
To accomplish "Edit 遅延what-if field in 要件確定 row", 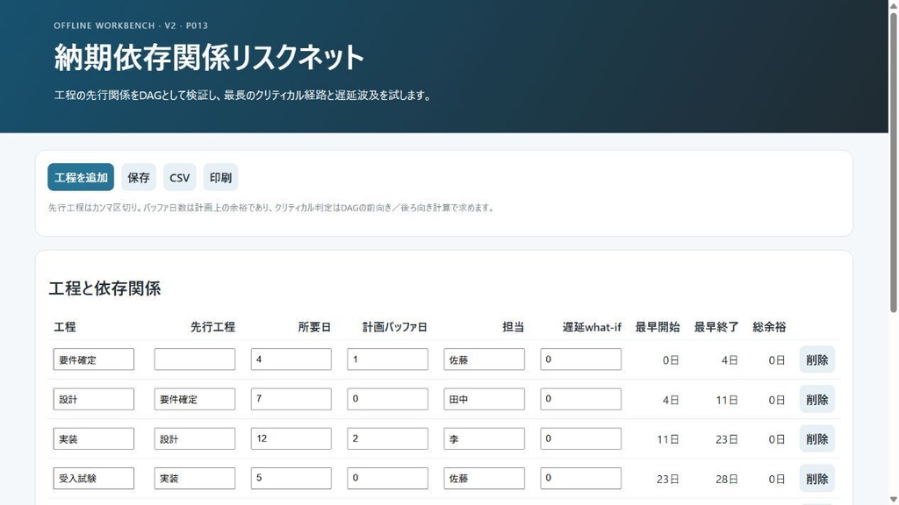I will pos(580,359).
